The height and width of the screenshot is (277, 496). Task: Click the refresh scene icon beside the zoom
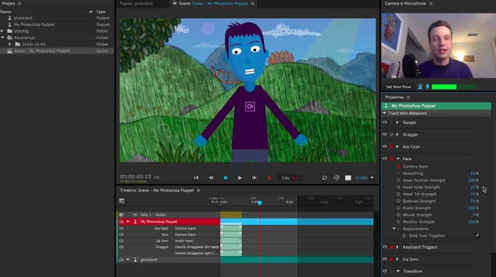pyautogui.click(x=324, y=178)
